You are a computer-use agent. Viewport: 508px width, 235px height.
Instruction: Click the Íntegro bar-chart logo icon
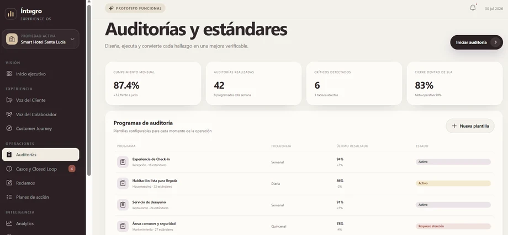pyautogui.click(x=10, y=14)
